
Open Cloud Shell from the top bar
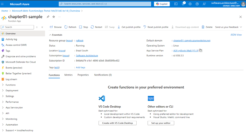coord(176,4)
